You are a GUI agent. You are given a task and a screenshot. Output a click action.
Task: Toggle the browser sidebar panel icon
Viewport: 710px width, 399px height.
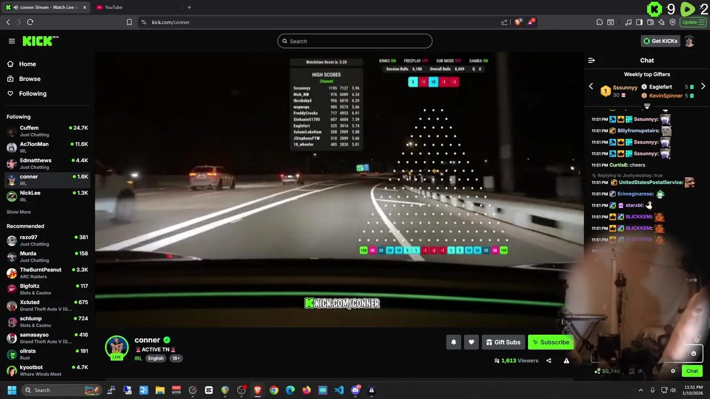point(639,22)
